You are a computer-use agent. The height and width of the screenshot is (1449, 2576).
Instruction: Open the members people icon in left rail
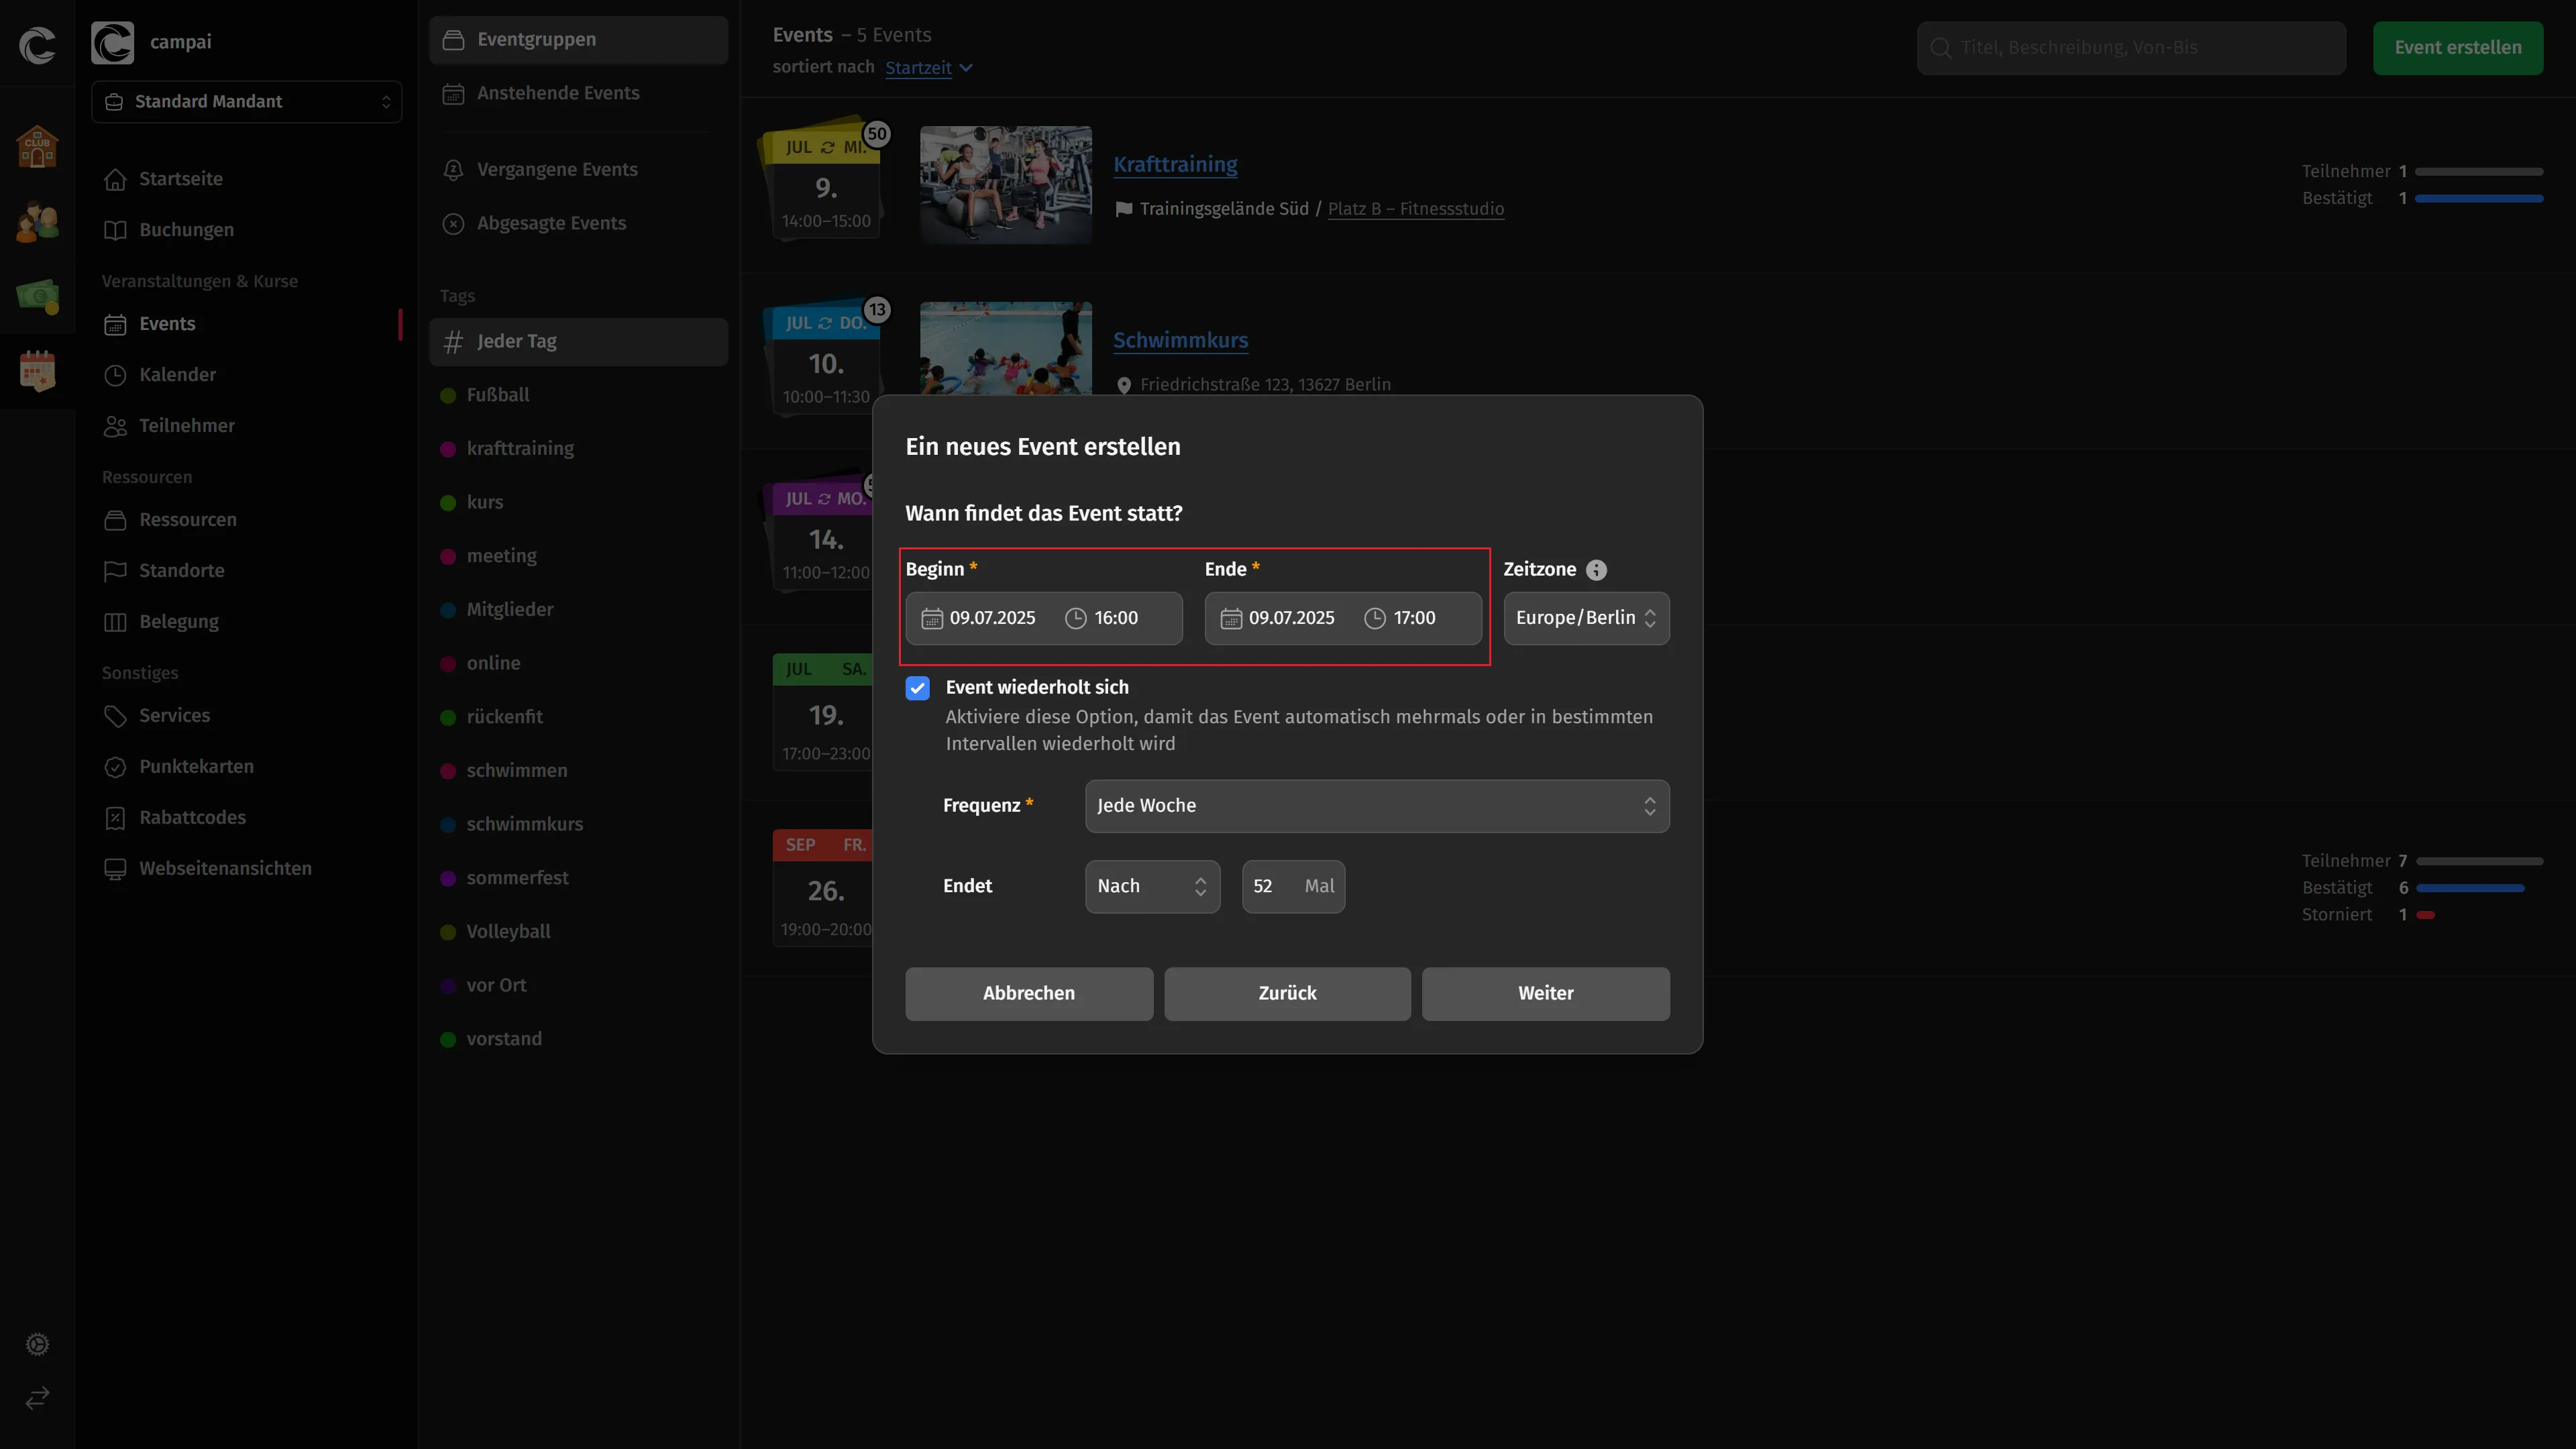tap(37, 221)
